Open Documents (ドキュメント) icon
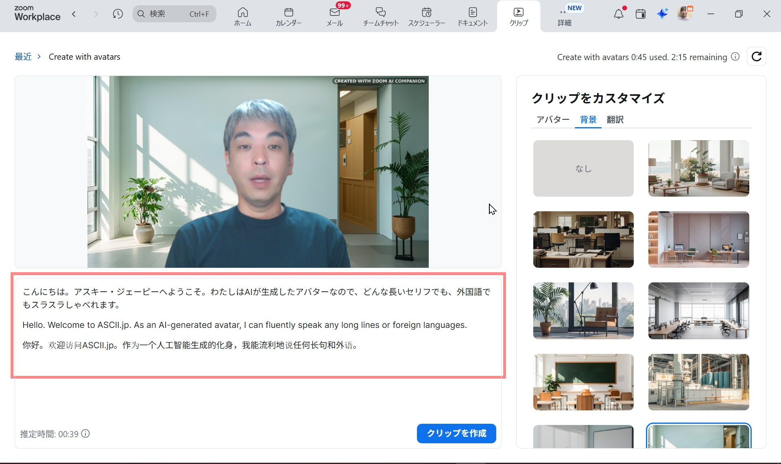Image resolution: width=781 pixels, height=464 pixels. pyautogui.click(x=472, y=16)
